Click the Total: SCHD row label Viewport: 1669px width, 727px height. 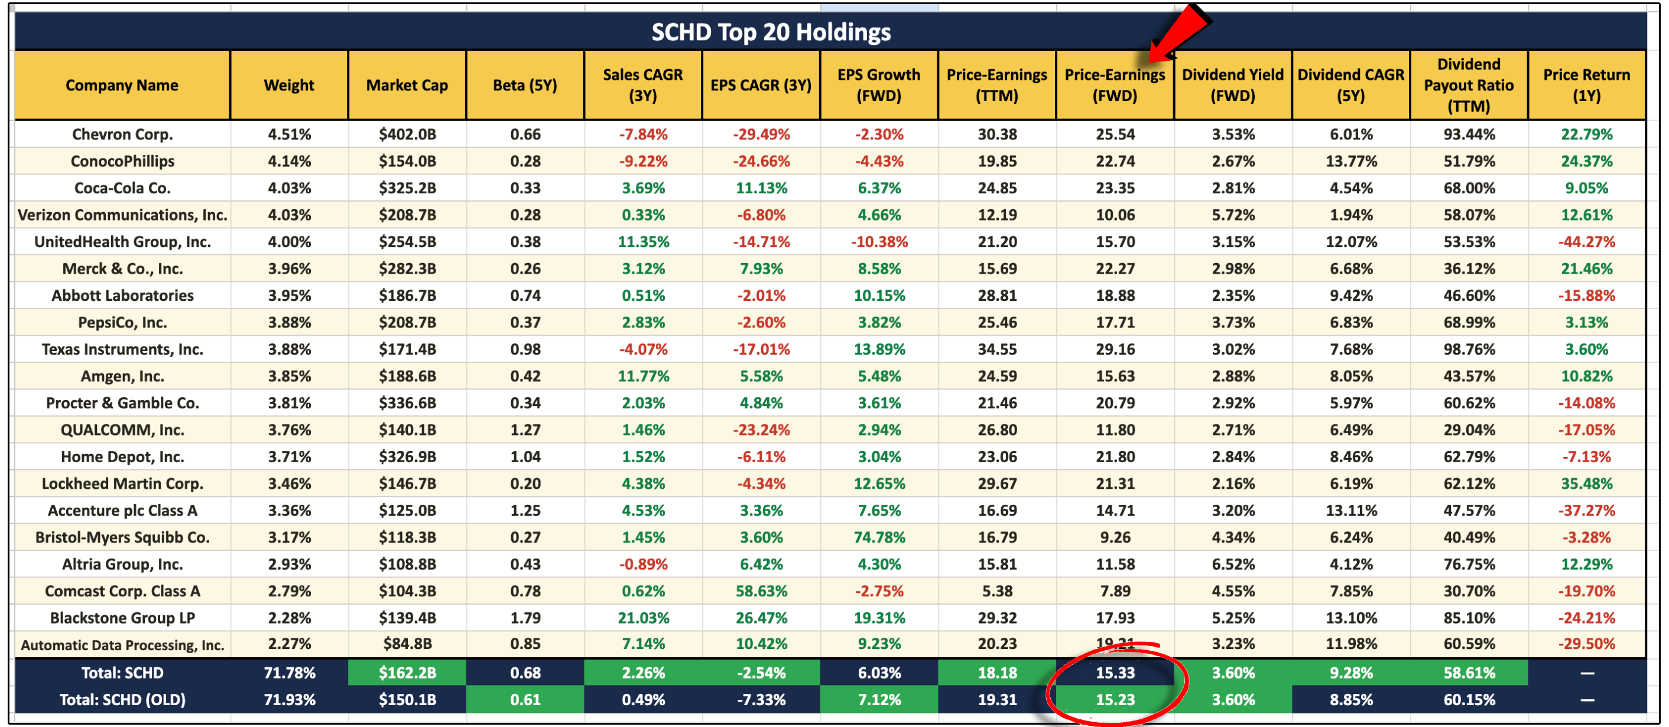122,673
